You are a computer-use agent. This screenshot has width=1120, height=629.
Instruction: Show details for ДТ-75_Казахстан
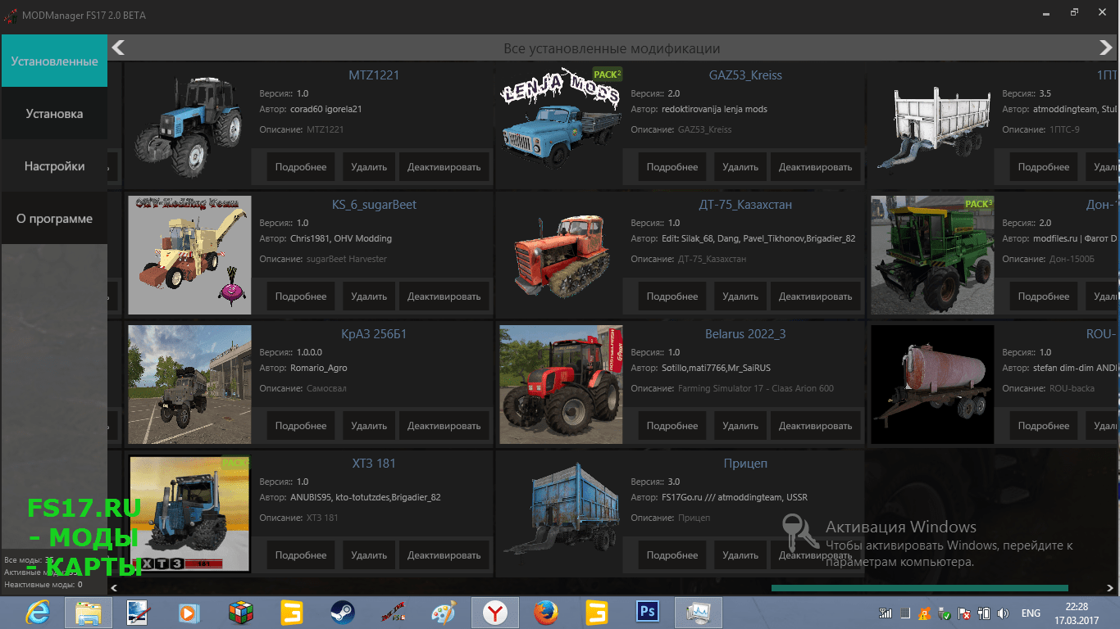point(672,296)
